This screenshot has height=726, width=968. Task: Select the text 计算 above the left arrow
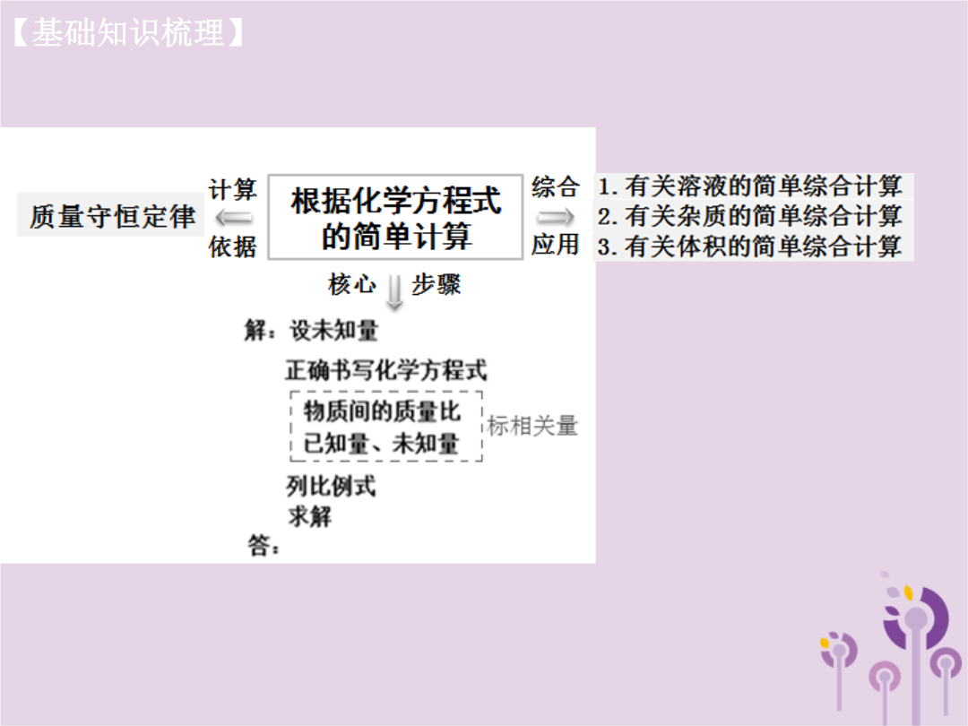pos(233,189)
